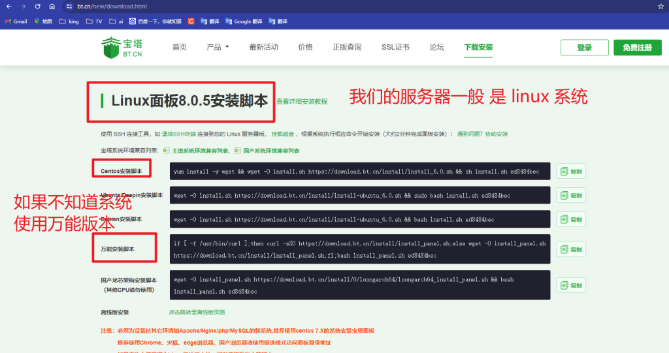Open the 查看详细安装教程 link
The height and width of the screenshot is (353, 669).
pyautogui.click(x=301, y=102)
